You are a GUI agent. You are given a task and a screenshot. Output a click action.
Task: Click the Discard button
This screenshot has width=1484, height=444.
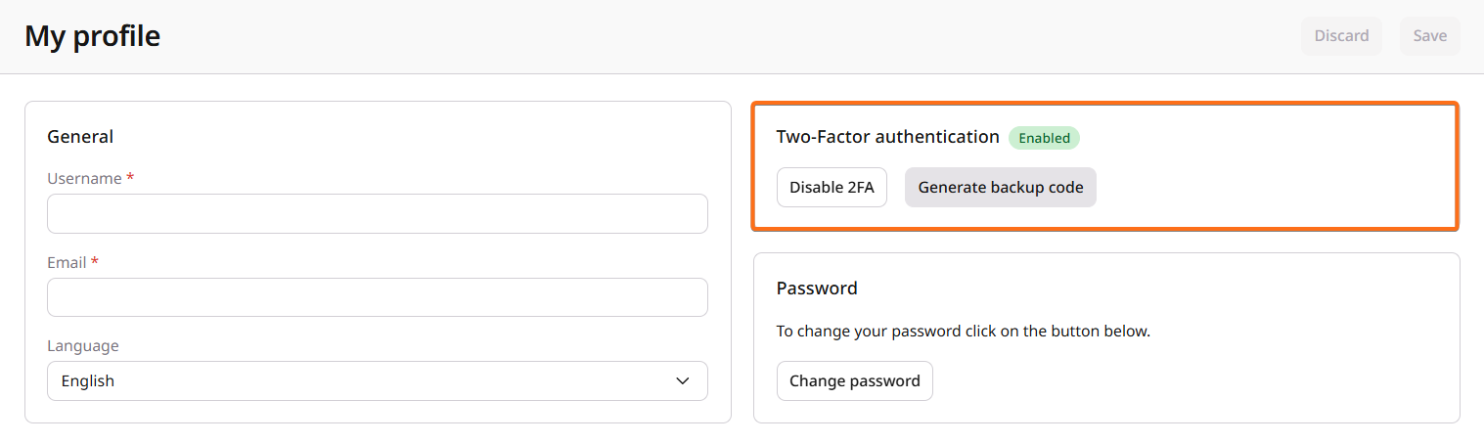point(1341,36)
